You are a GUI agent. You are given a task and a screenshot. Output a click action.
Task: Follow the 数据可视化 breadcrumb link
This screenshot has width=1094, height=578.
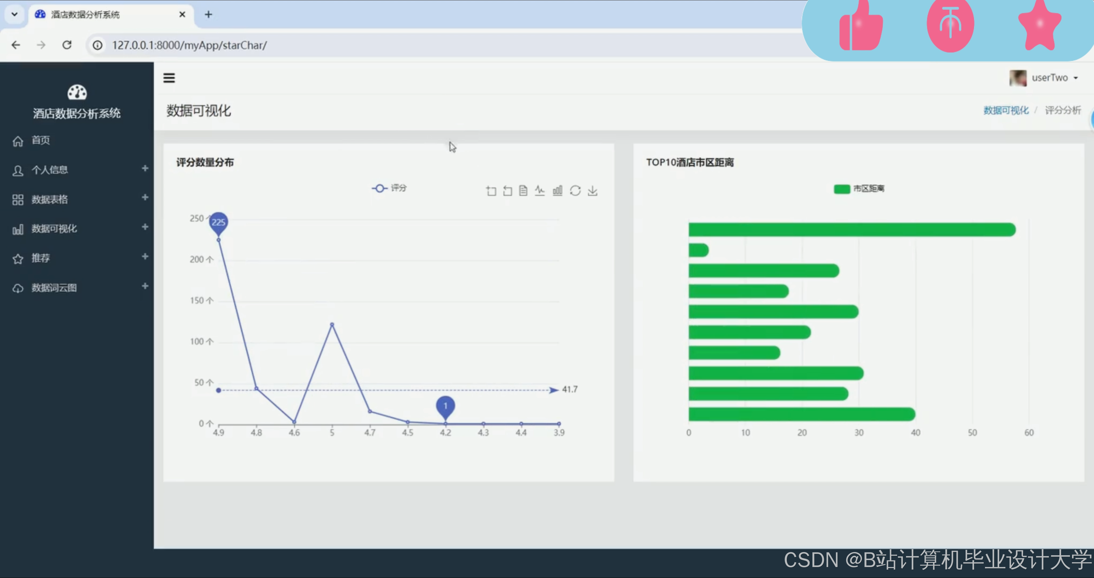click(x=1006, y=111)
